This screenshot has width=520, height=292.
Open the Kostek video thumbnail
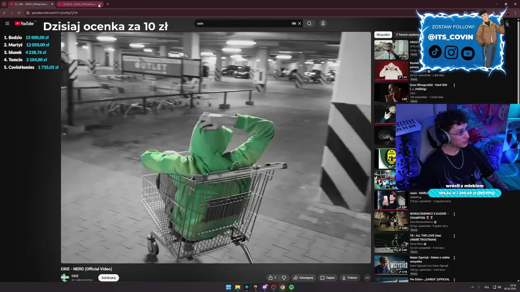coord(391,71)
